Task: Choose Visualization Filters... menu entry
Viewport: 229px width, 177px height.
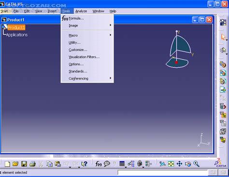Action: (87, 57)
